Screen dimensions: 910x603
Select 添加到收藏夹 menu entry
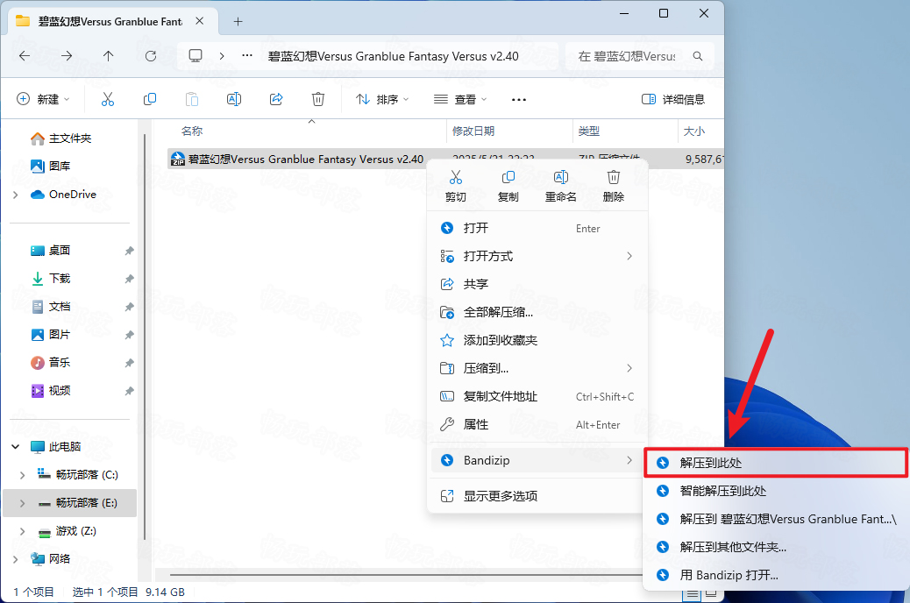tap(537, 340)
